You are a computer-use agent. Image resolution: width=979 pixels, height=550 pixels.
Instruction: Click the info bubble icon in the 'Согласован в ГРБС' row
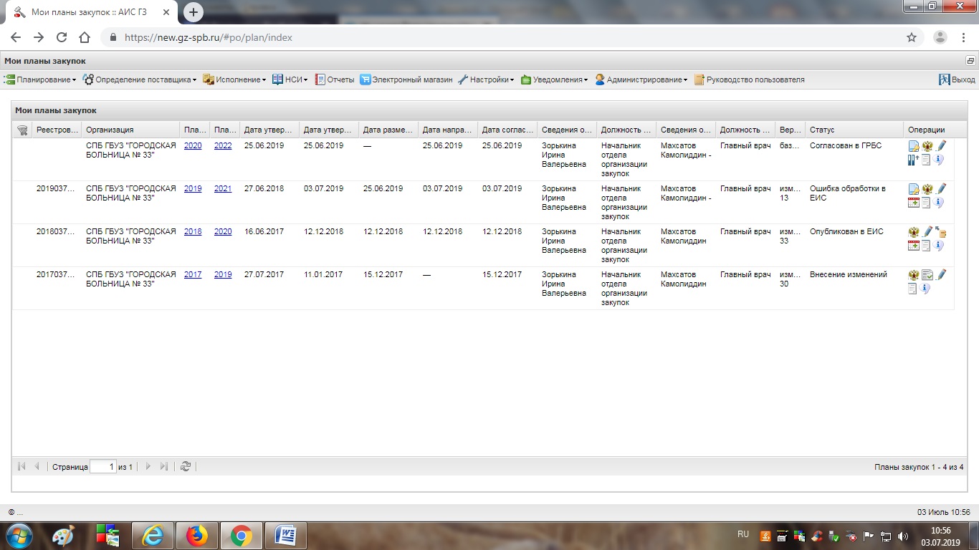[x=940, y=160]
